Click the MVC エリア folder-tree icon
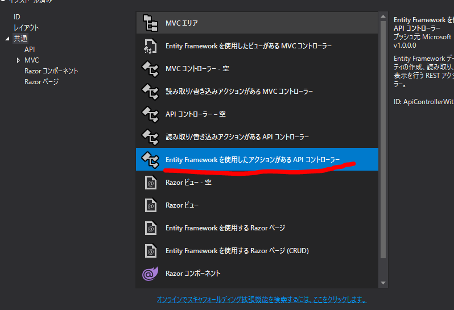 click(x=150, y=23)
